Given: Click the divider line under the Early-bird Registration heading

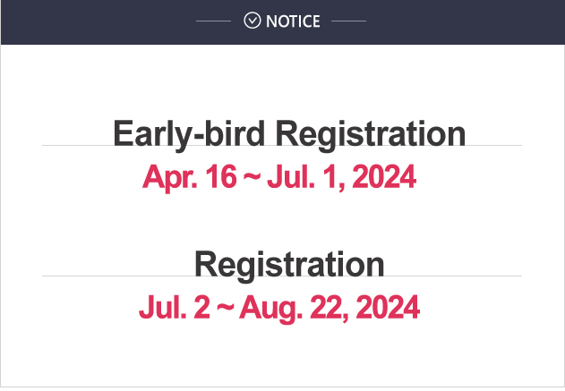Looking at the screenshot, I should pos(282,146).
